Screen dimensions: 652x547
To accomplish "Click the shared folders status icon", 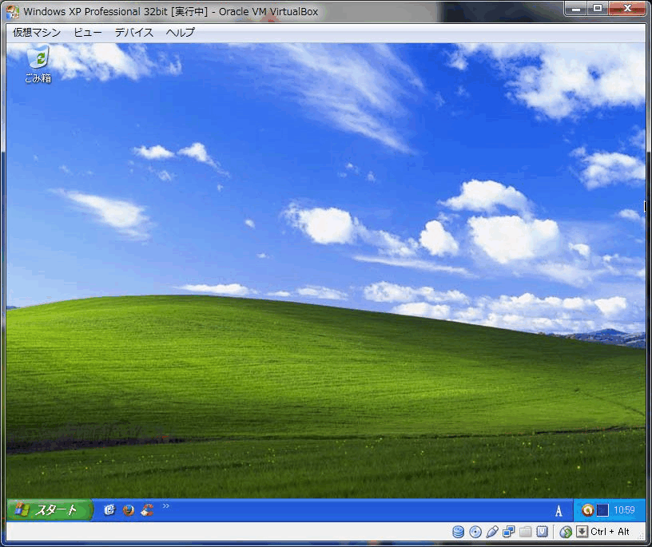I will pos(525,532).
